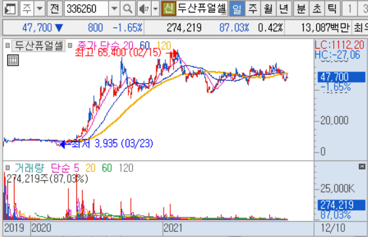The height and width of the screenshot is (237, 368).
Task: Click the chart layout icon at the top-left
Action: 11,9
